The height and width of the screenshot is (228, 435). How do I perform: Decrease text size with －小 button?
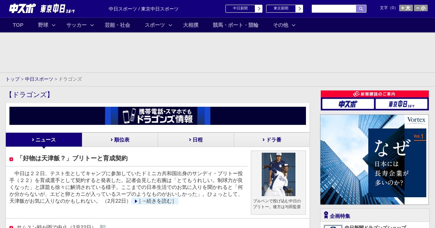pyautogui.click(x=421, y=8)
